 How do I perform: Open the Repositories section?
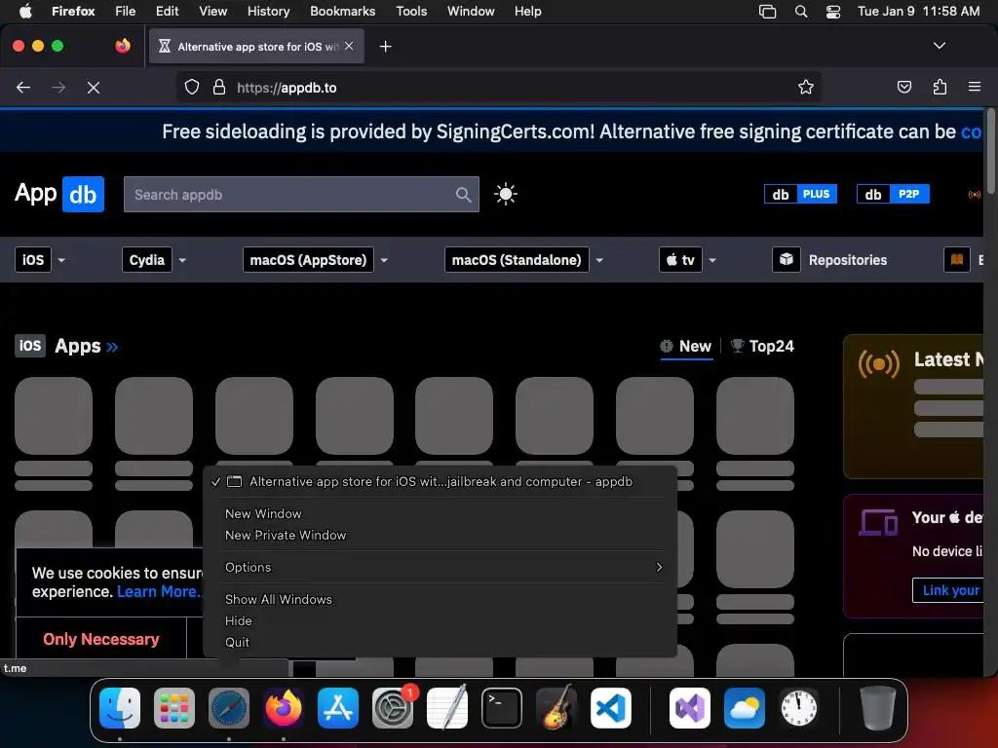click(830, 260)
